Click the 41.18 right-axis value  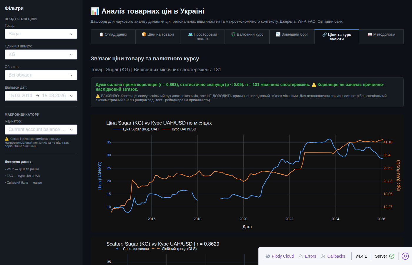388,142
